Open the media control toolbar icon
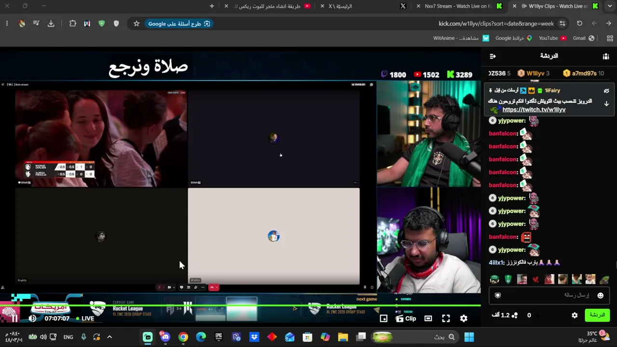617x347 pixels. point(36,24)
